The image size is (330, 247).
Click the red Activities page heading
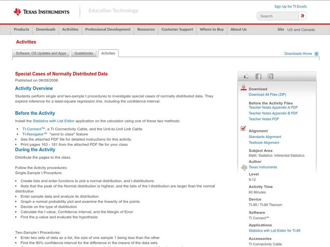click(26, 42)
